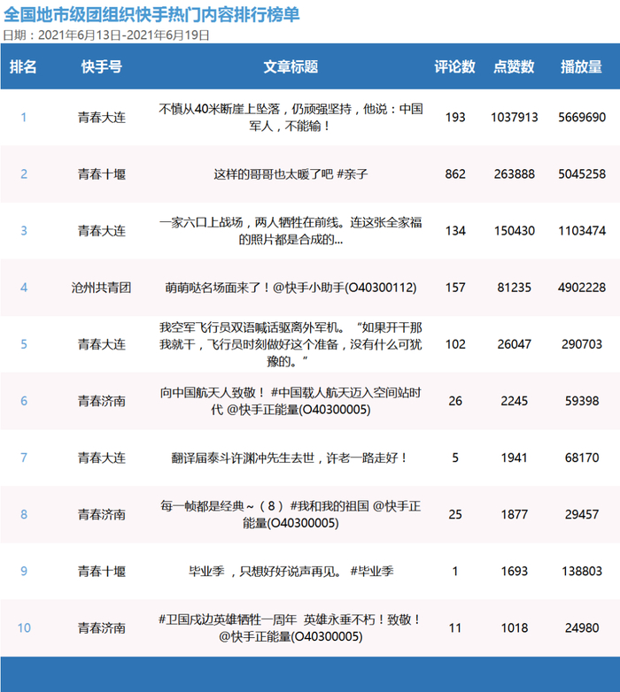The width and height of the screenshot is (620, 692).
Task: Open title 毕业季，只想好好说声再见
Action: 291,571
